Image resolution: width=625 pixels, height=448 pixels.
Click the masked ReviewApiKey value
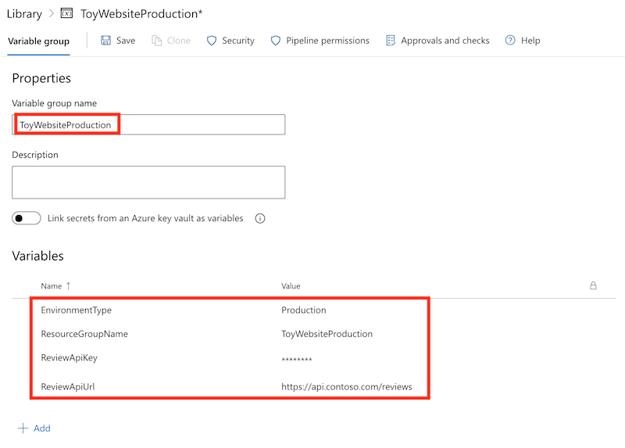coord(297,360)
